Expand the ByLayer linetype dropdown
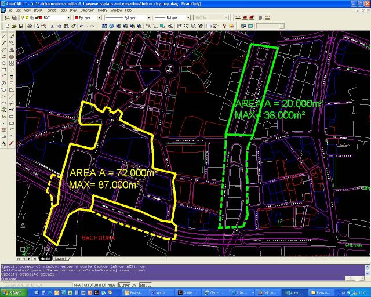Image resolution: width=371 pixels, height=297 pixels. [125, 18]
